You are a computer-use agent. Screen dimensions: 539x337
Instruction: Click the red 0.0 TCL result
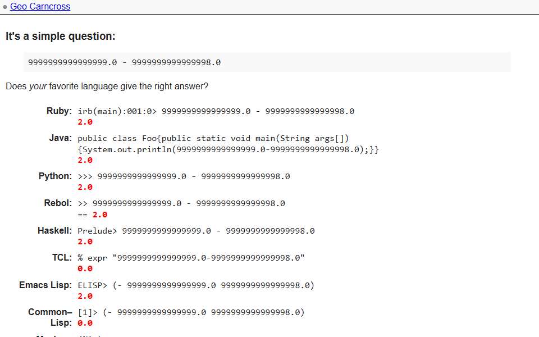[x=85, y=268]
